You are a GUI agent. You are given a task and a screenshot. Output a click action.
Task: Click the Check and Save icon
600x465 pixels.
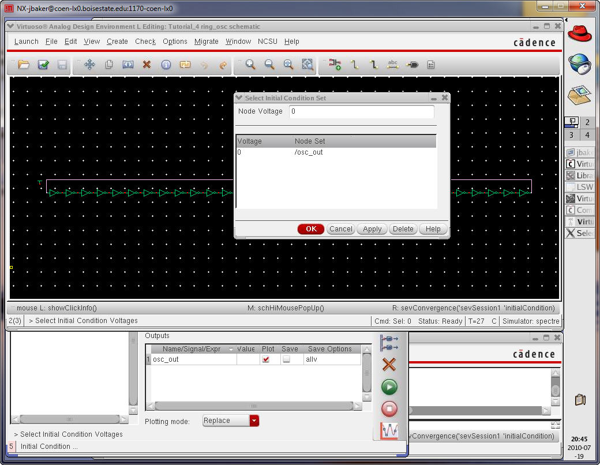pyautogui.click(x=43, y=65)
